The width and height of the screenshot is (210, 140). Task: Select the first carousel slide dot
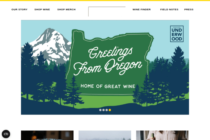(100, 110)
